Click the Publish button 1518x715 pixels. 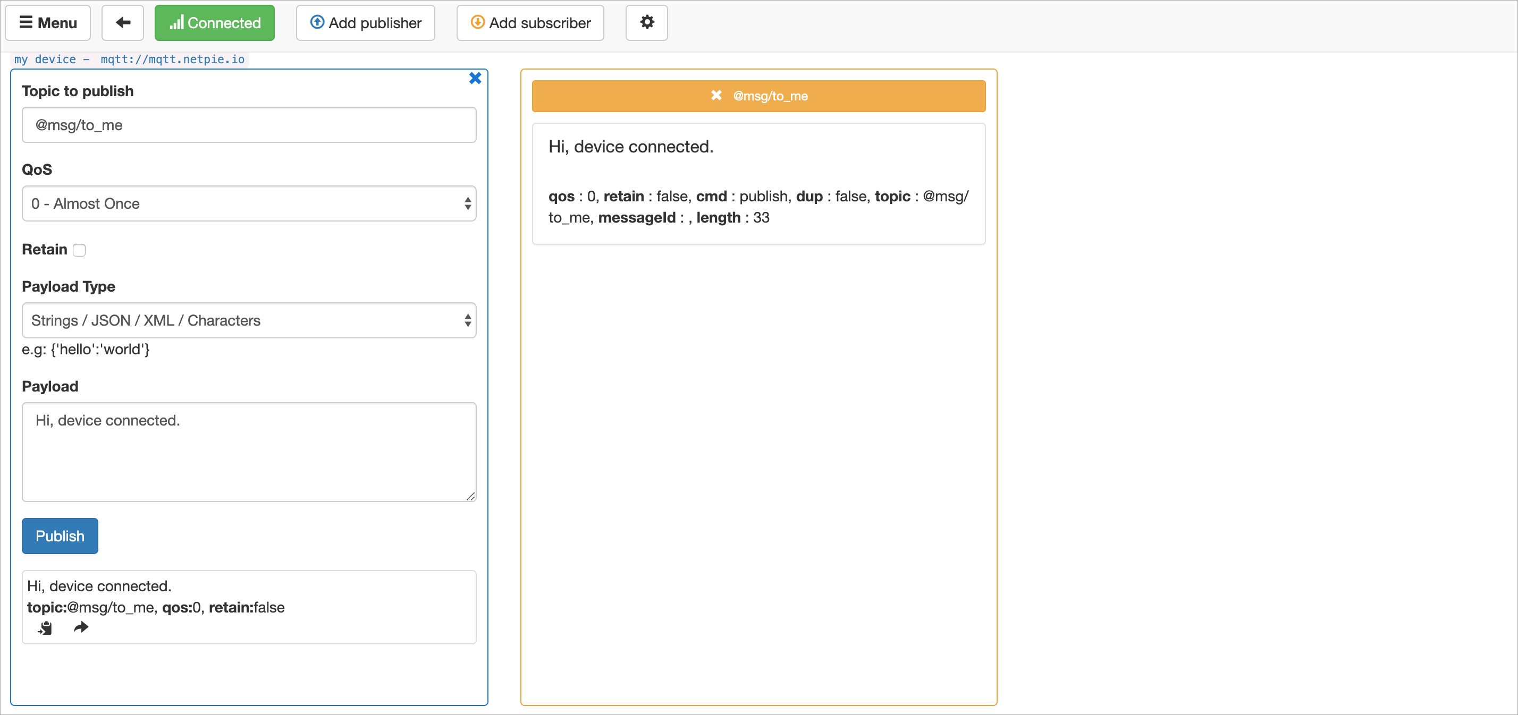click(x=60, y=536)
